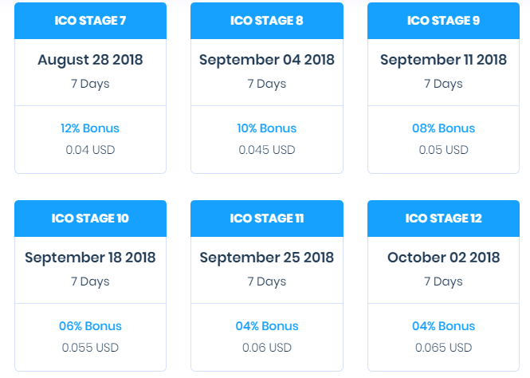The image size is (530, 378).
Task: Select the 0.065 USD price
Action: point(443,348)
